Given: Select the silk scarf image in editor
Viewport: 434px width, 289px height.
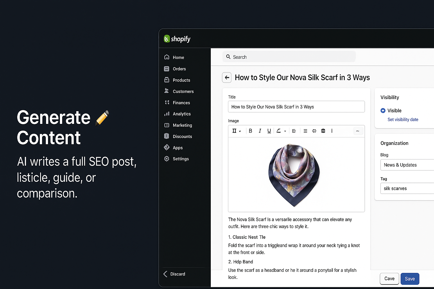Looking at the screenshot, I should (294, 174).
